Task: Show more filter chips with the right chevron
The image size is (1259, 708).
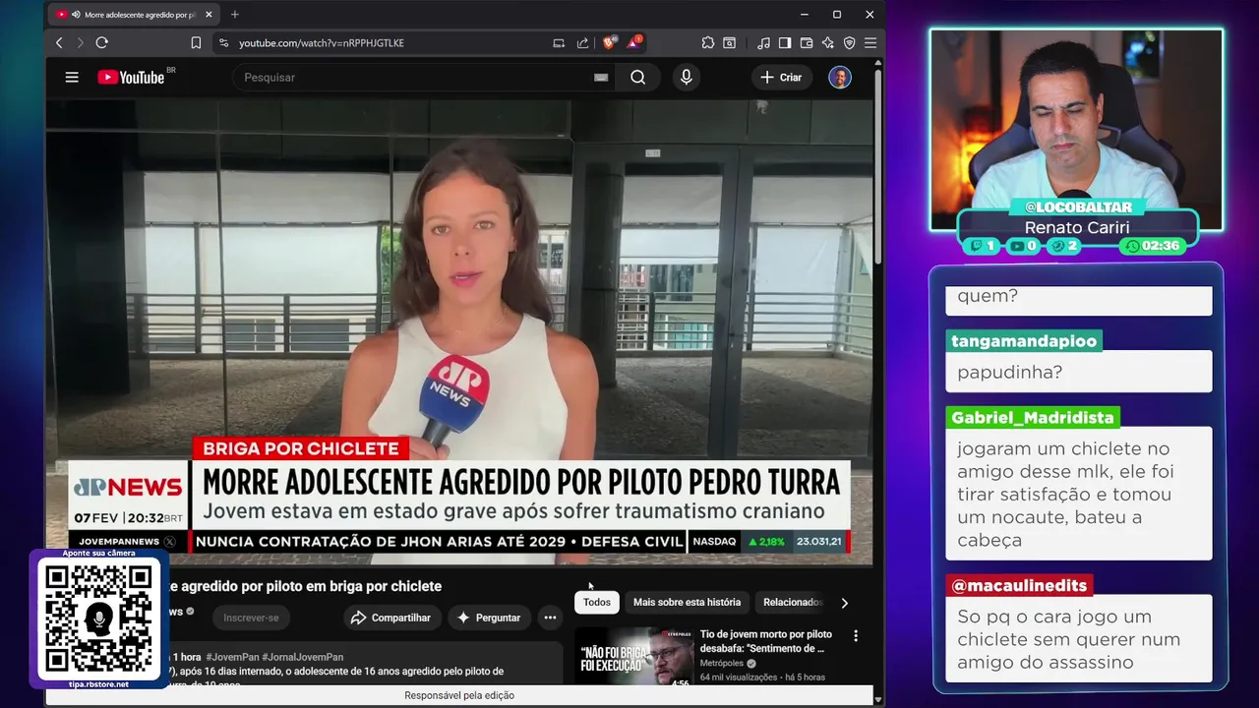Action: [x=844, y=603]
